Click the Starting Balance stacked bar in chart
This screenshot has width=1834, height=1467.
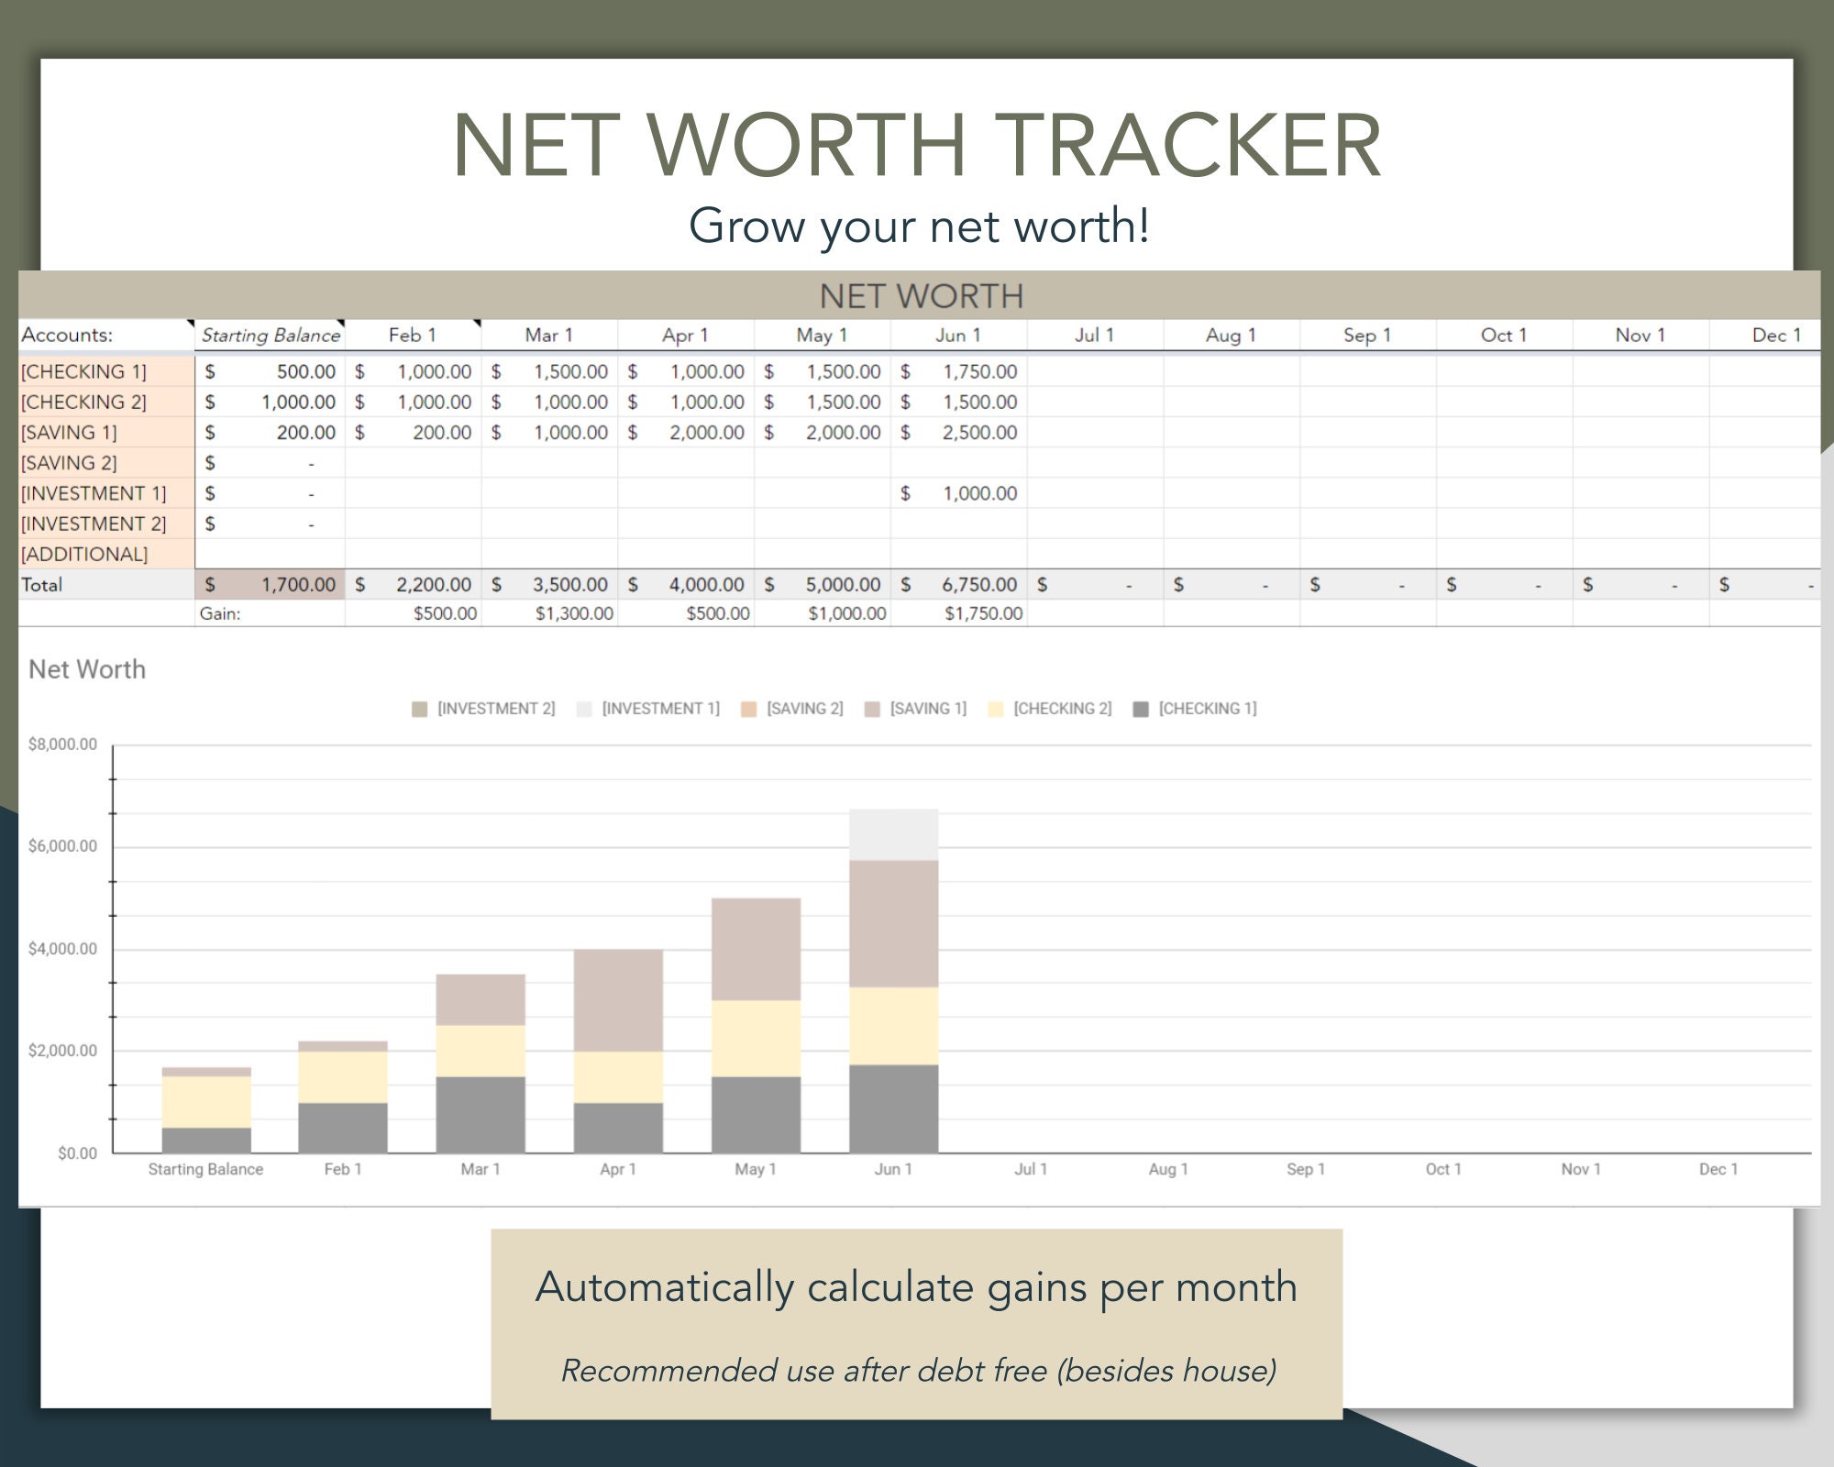tap(206, 1109)
